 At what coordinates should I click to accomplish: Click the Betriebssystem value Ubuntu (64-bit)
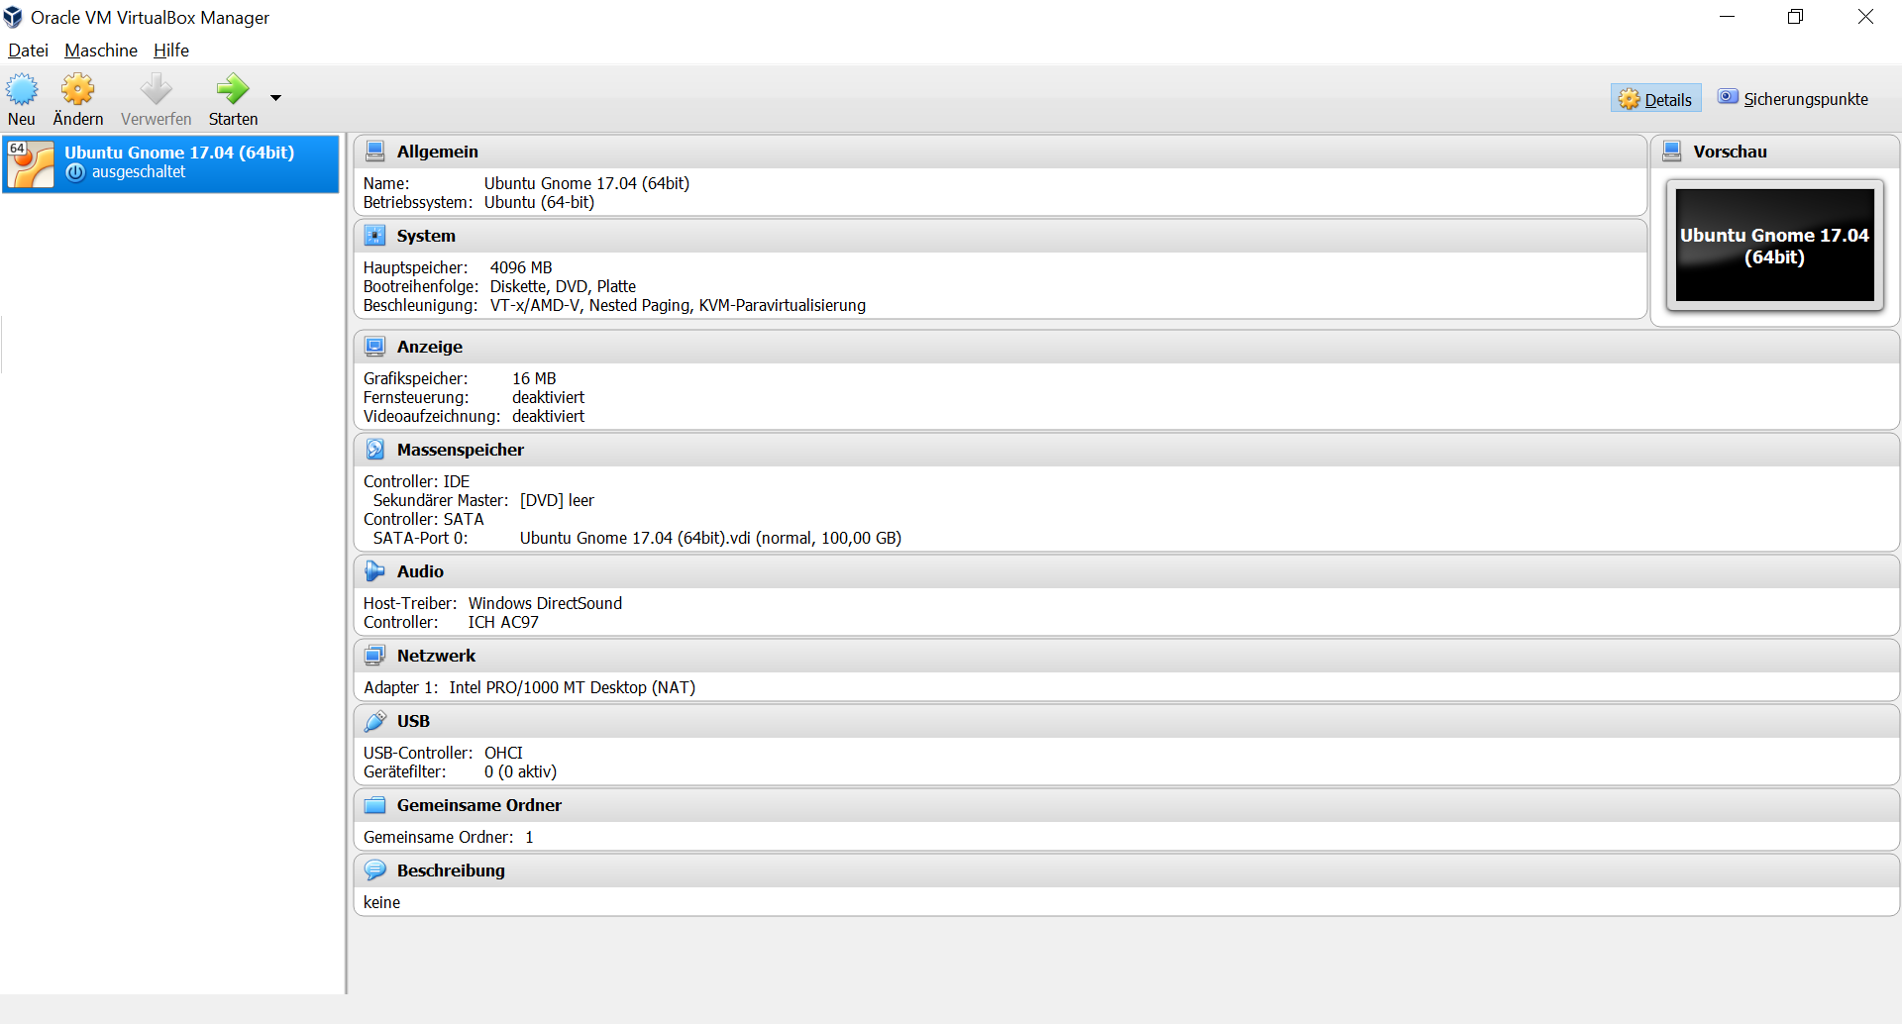[x=539, y=202]
